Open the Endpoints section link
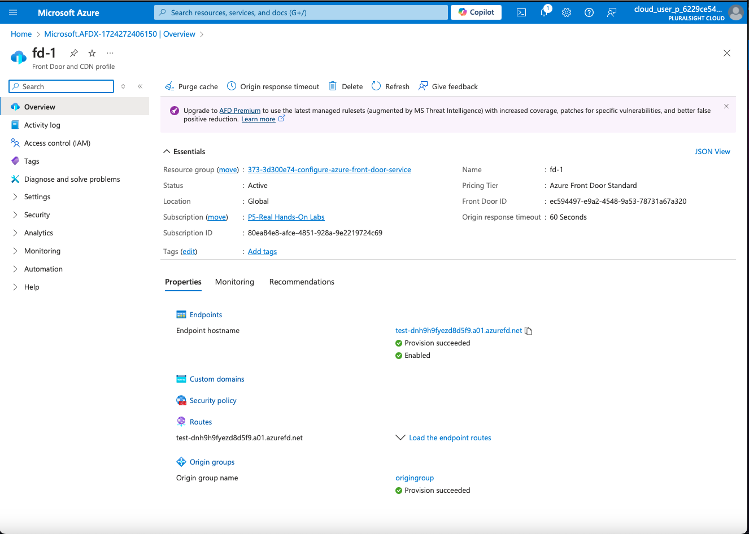 (x=206, y=314)
